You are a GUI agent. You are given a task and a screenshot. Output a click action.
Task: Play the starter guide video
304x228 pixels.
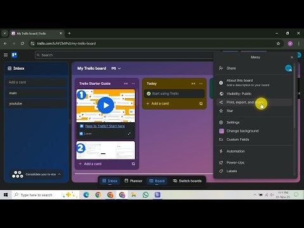106,105
